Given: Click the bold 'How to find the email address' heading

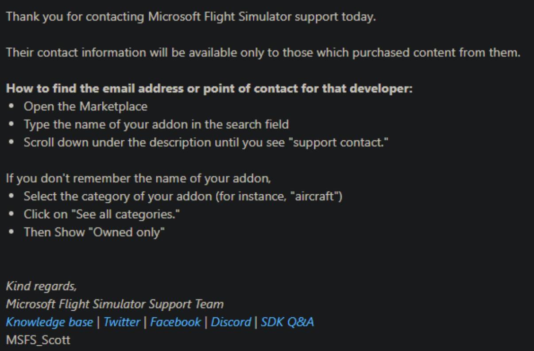Looking at the screenshot, I should click(209, 88).
